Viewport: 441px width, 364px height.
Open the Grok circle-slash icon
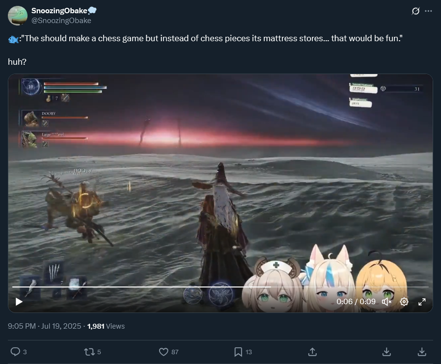click(x=415, y=11)
